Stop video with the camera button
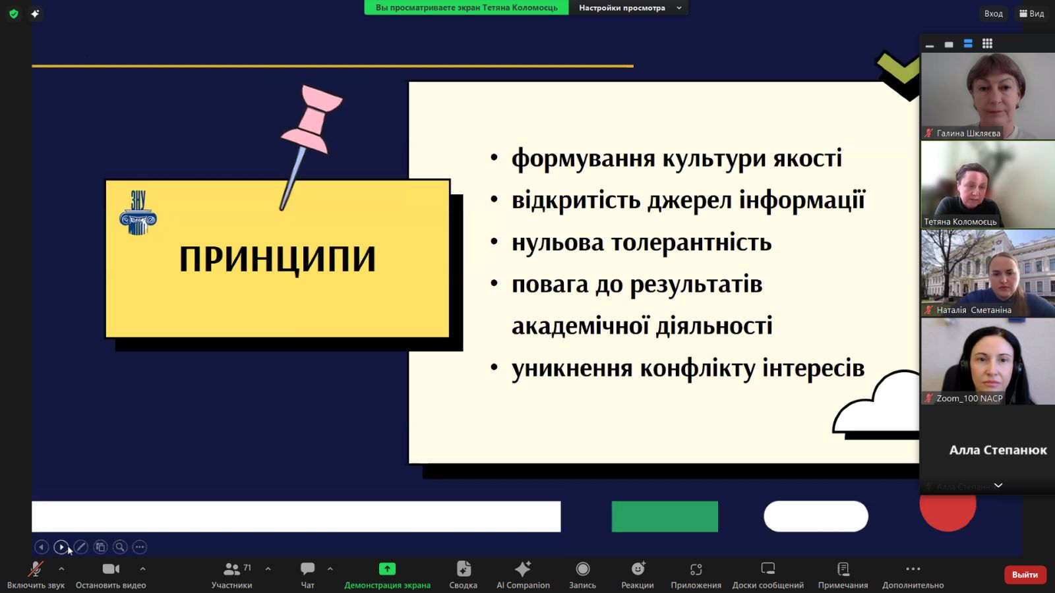Viewport: 1055px width, 593px height. point(111,575)
